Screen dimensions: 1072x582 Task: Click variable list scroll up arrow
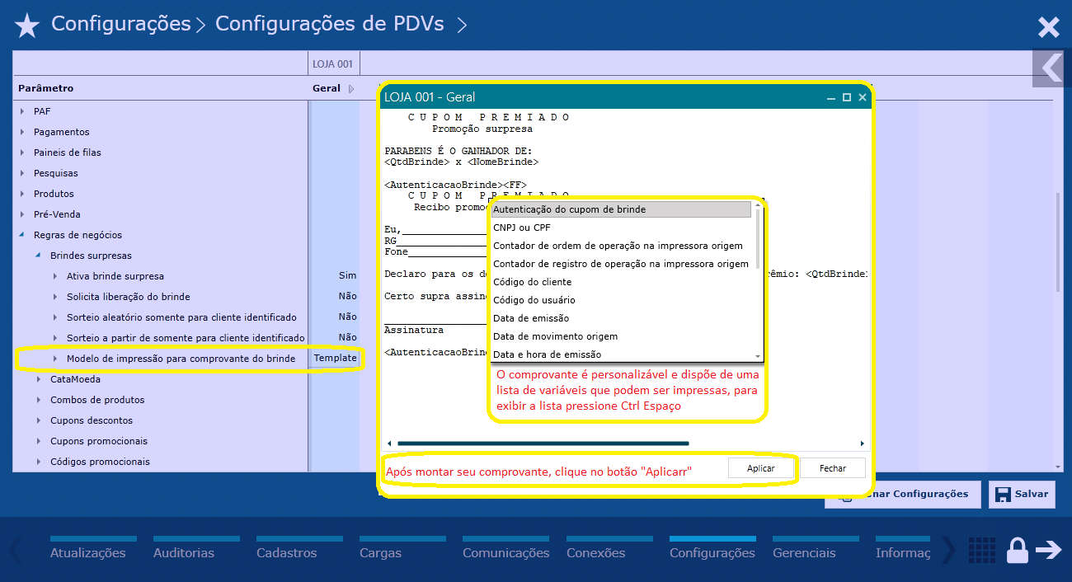(758, 205)
